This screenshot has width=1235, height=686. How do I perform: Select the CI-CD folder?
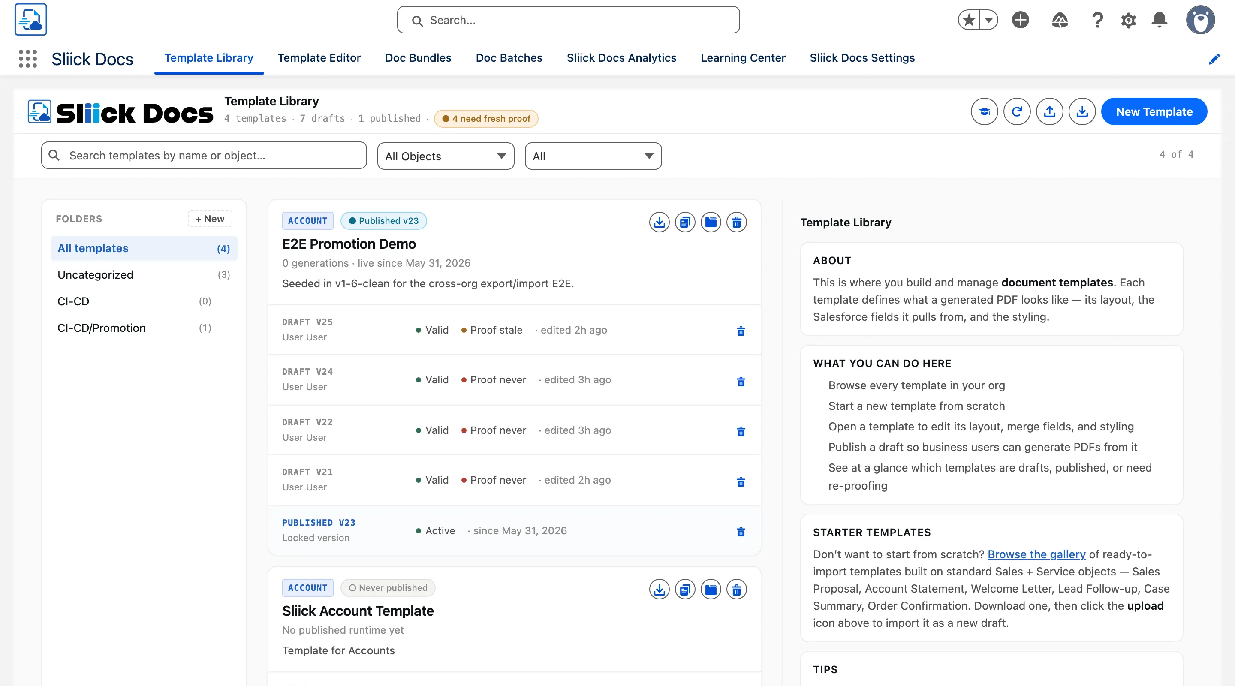click(x=144, y=301)
